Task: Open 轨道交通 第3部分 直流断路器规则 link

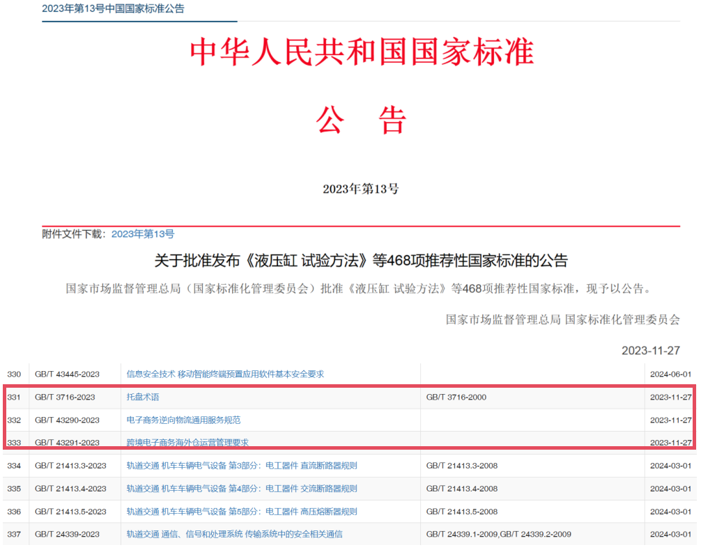Action: coord(242,465)
